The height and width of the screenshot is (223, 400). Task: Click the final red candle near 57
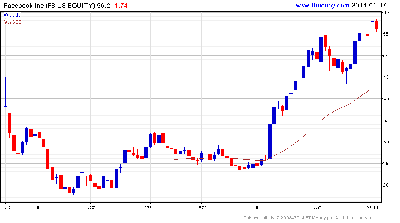pyautogui.click(x=376, y=25)
